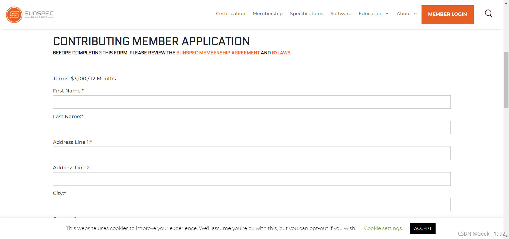Click the MEMBER LOGIN button

click(x=447, y=15)
